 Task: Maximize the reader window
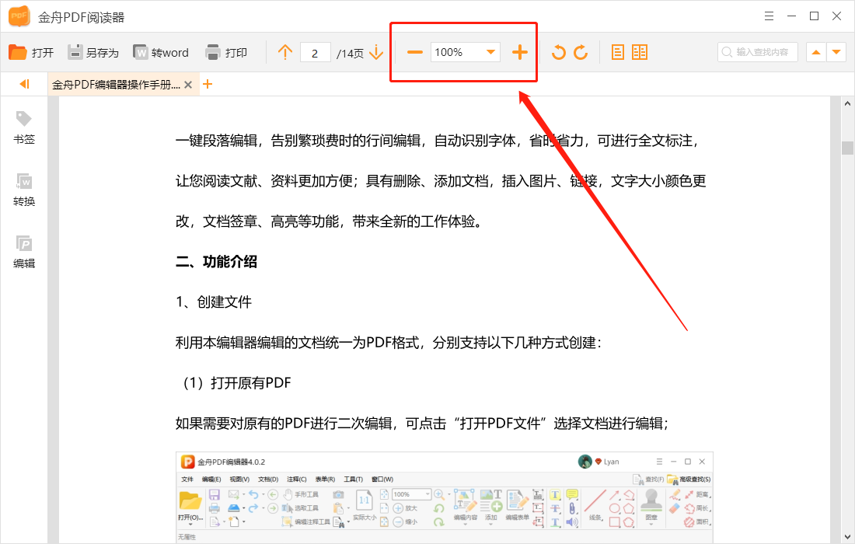click(x=814, y=16)
